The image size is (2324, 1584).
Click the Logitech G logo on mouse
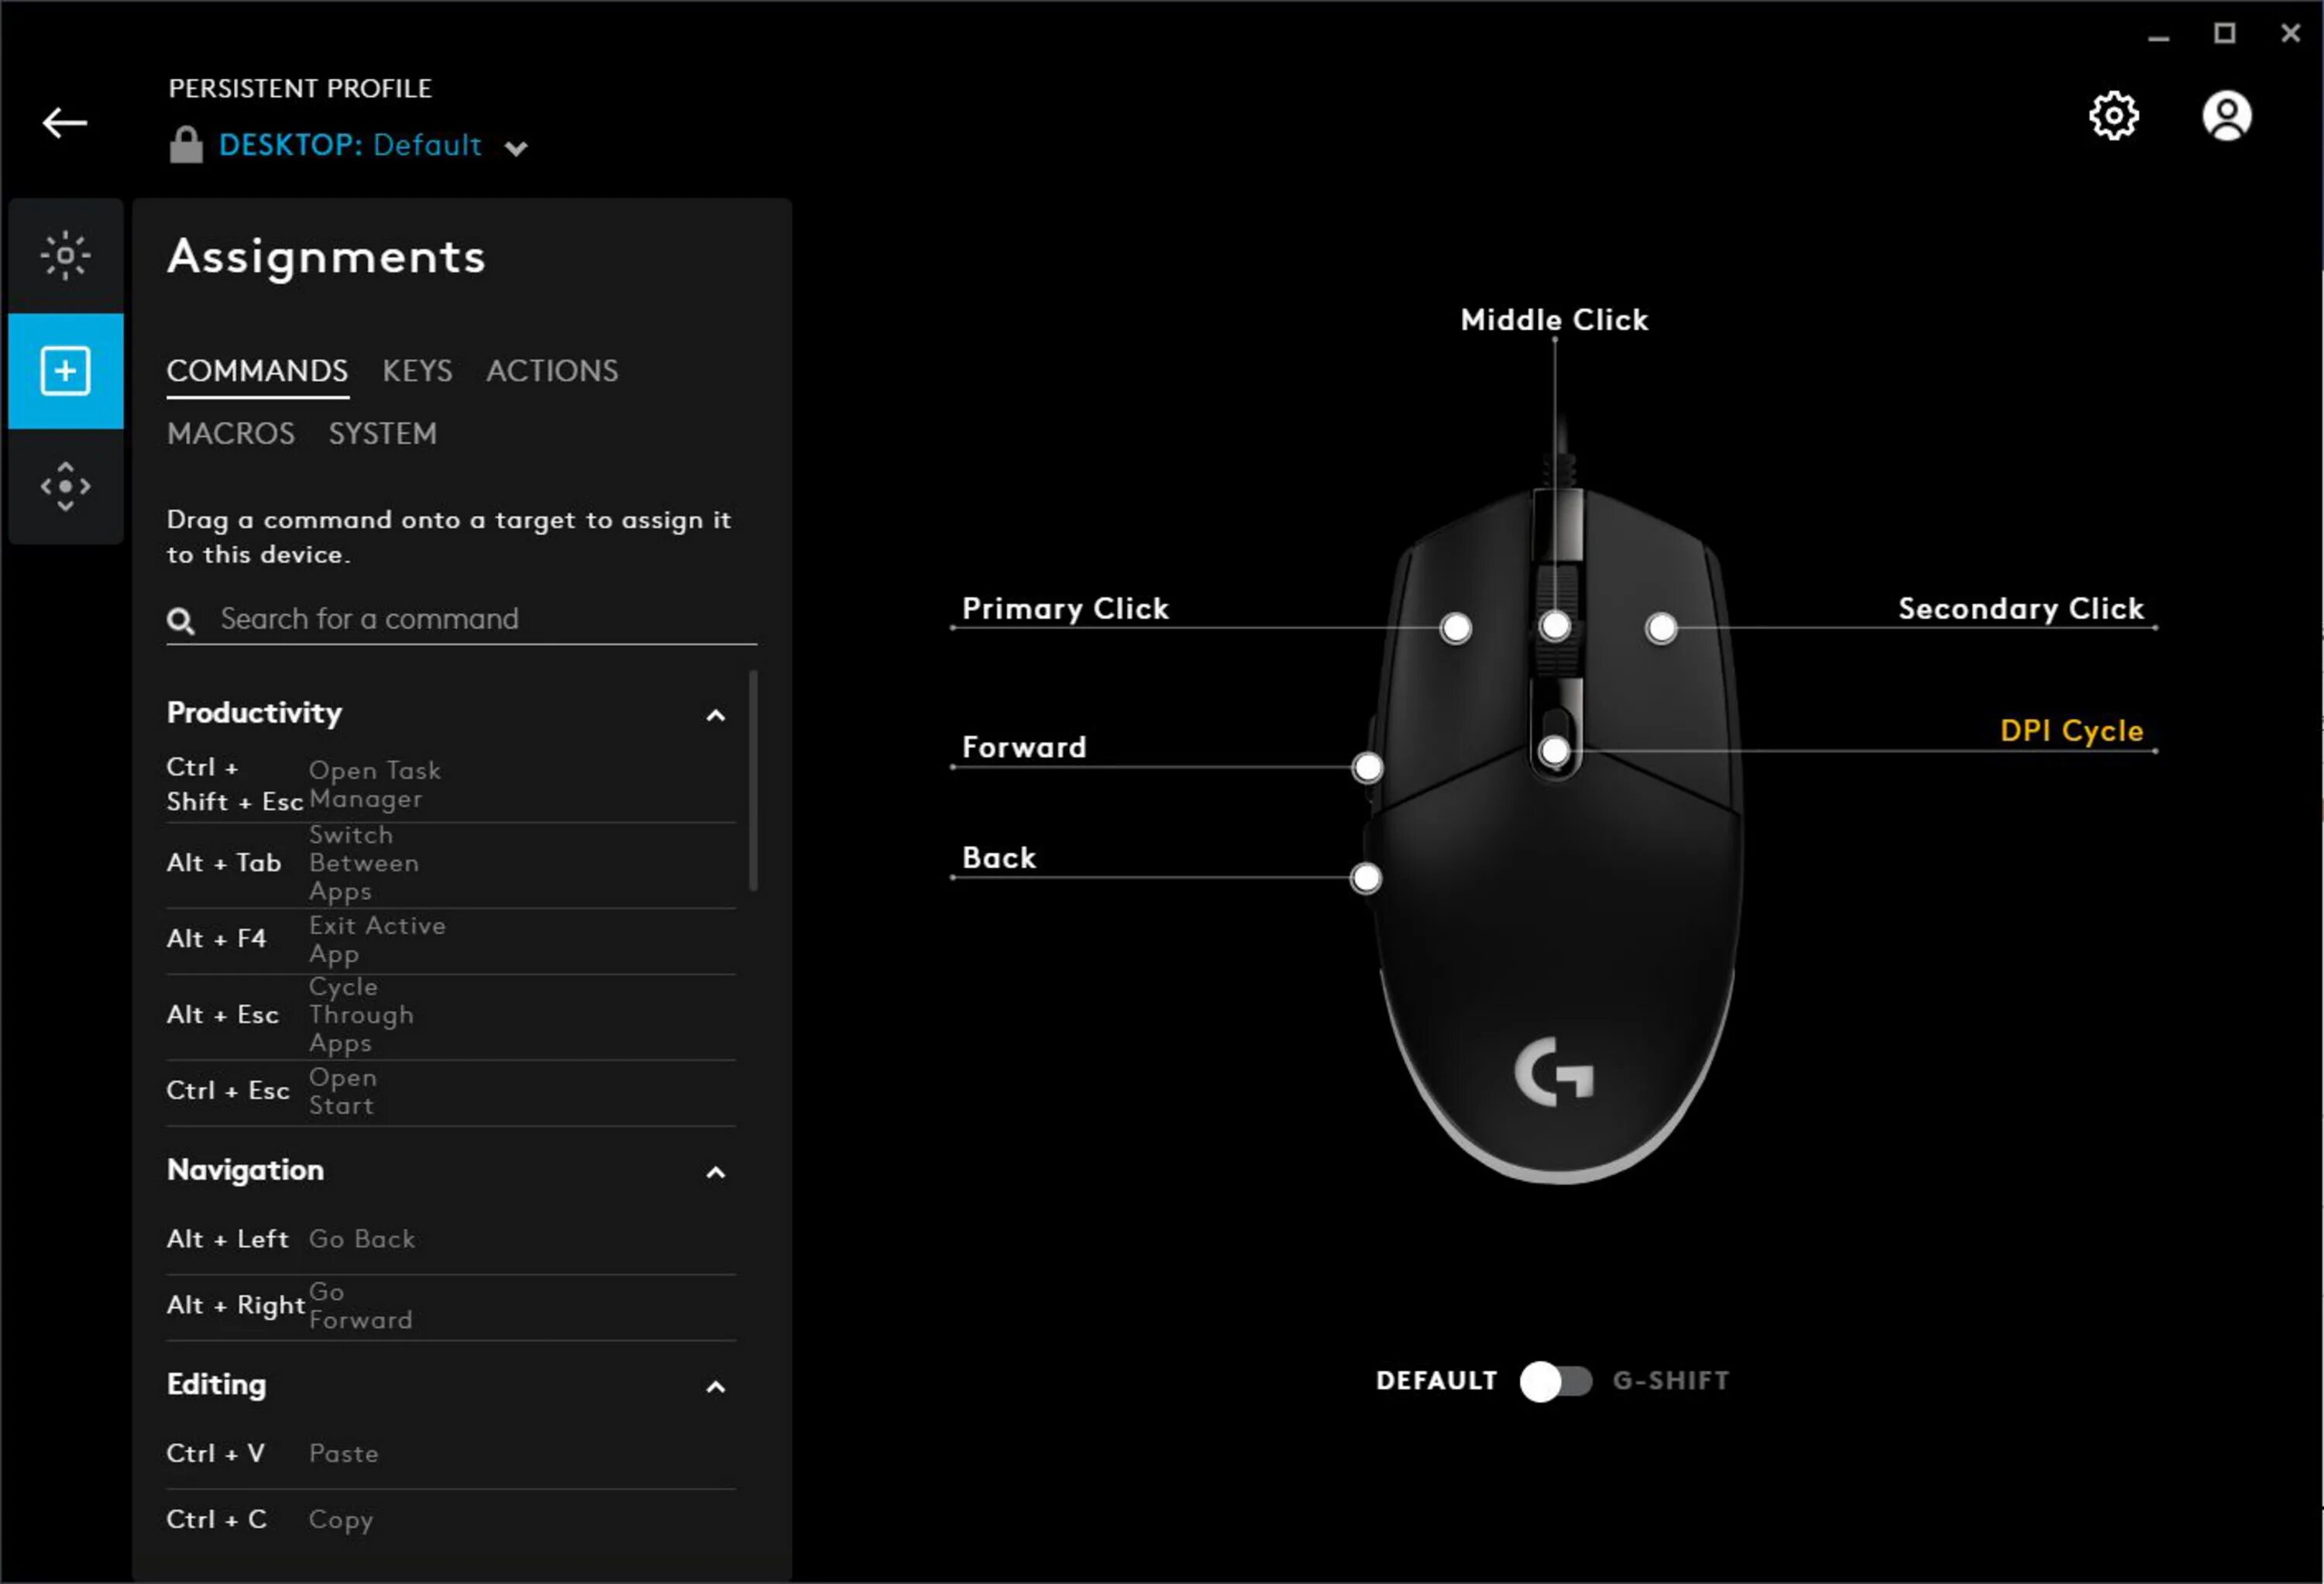click(1553, 1072)
